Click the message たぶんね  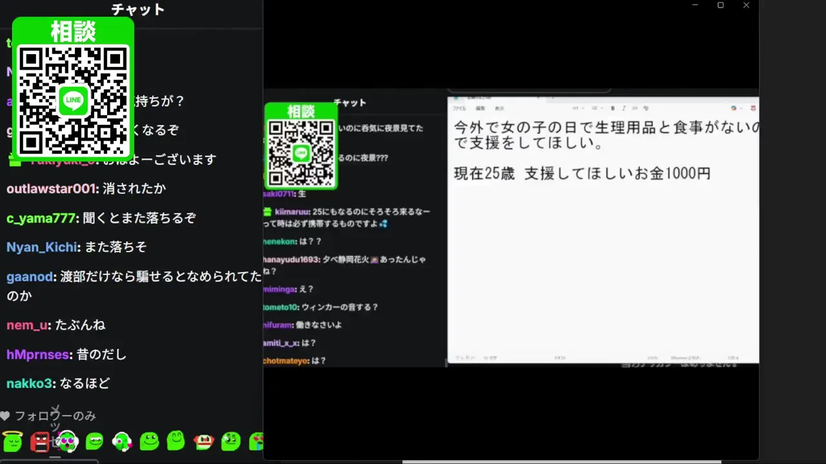point(80,325)
